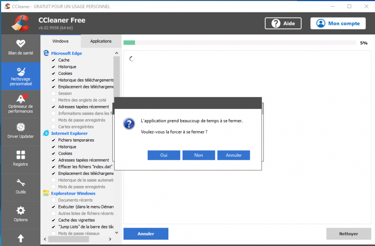This screenshot has height=246, width=375.
Task: Open Aide help button
Action: pyautogui.click(x=283, y=24)
